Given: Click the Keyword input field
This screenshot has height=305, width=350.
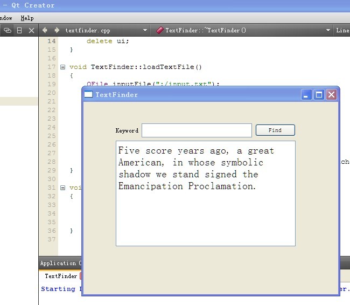Looking at the screenshot, I should [197, 130].
